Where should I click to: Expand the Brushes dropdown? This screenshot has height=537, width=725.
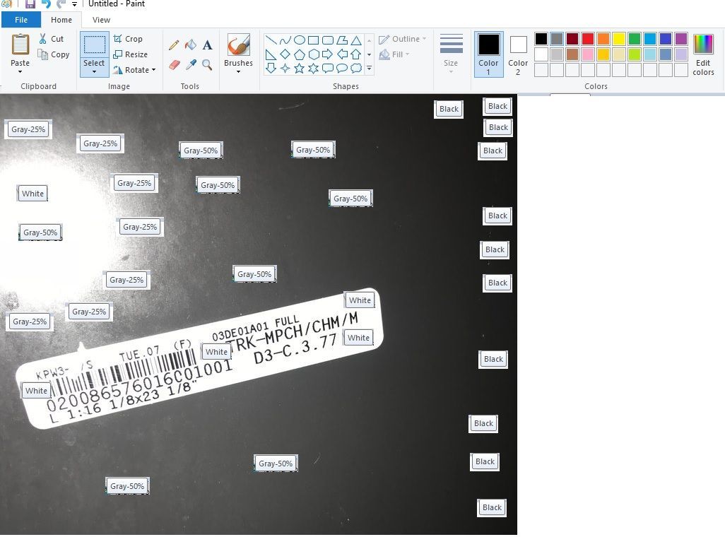[x=238, y=71]
